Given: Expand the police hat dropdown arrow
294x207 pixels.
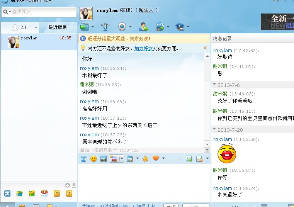Looking at the screenshot, I should pos(188,27).
